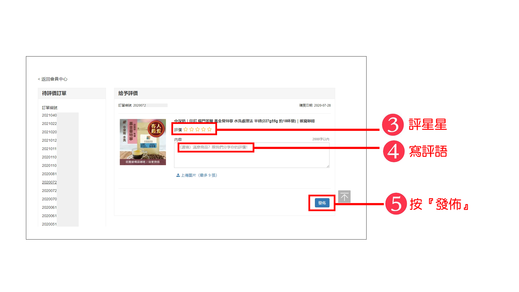This screenshot has width=519, height=292.
Task: Select the third rating star
Action: click(198, 130)
